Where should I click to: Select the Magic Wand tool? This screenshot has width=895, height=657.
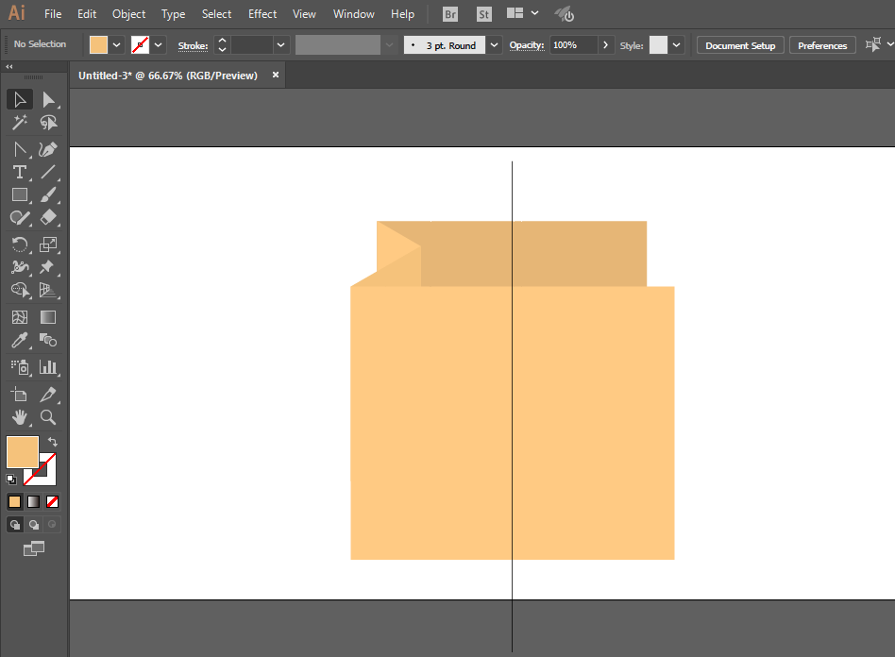(x=20, y=122)
